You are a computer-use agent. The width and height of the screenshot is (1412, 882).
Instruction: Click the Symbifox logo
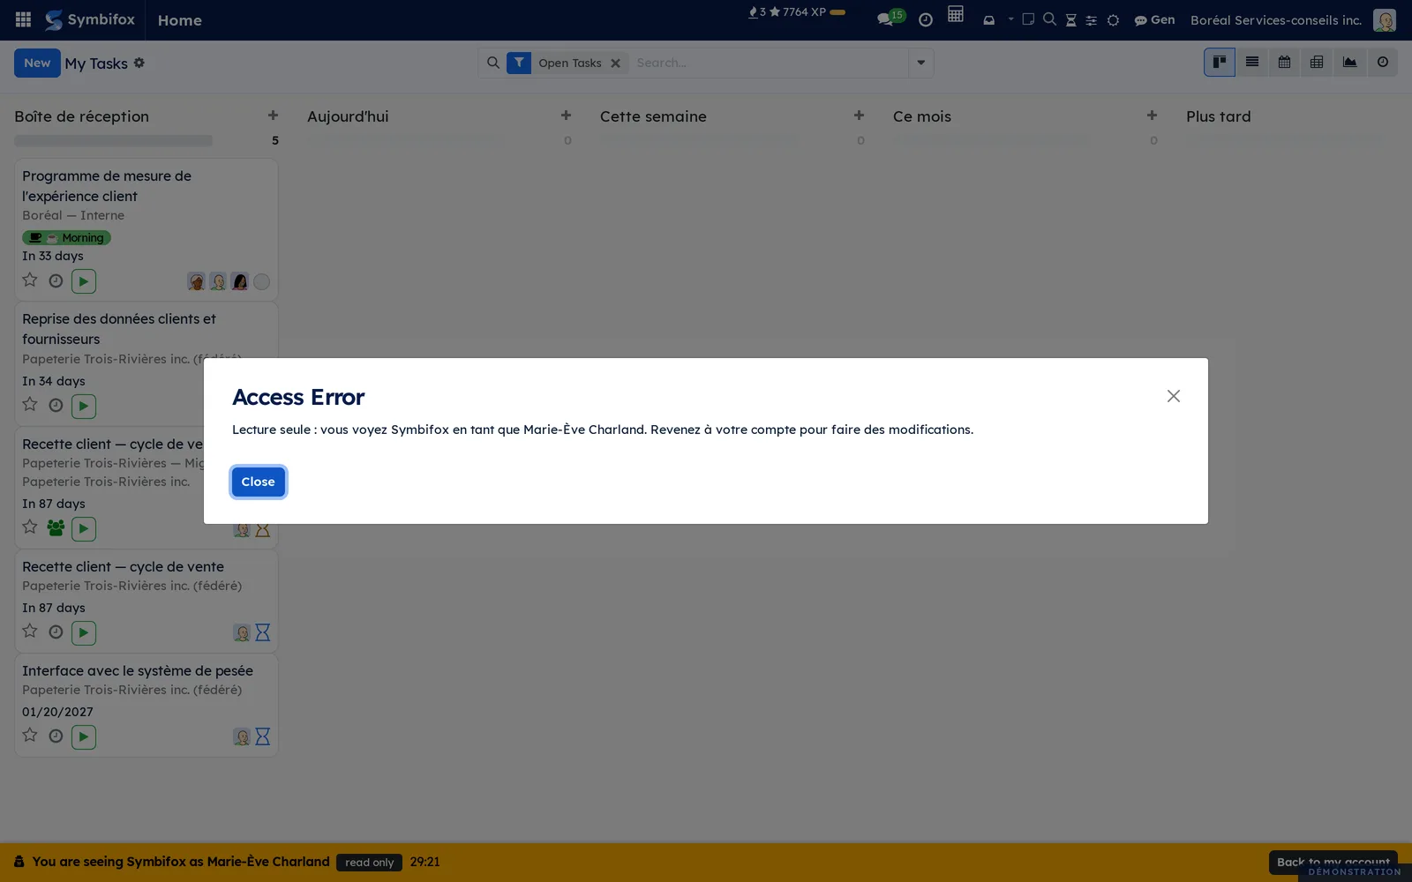click(x=90, y=19)
